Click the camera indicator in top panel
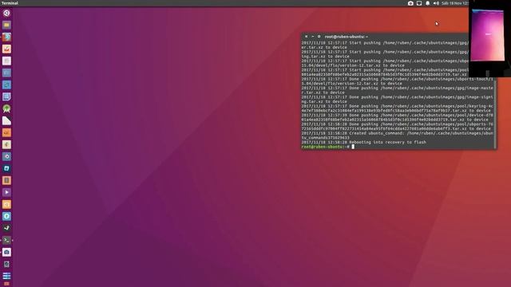Image resolution: width=511 pixels, height=287 pixels. pos(410,3)
